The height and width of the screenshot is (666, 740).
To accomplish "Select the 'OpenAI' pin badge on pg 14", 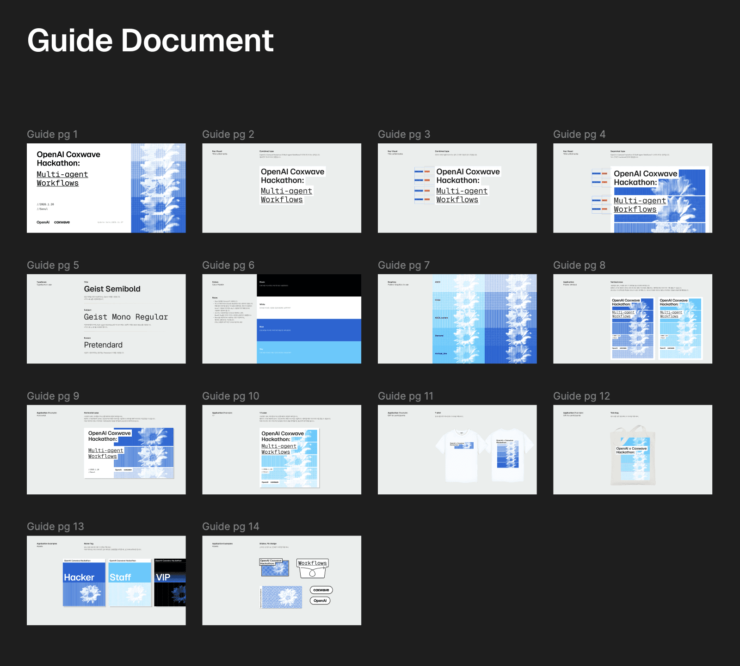I will point(320,601).
